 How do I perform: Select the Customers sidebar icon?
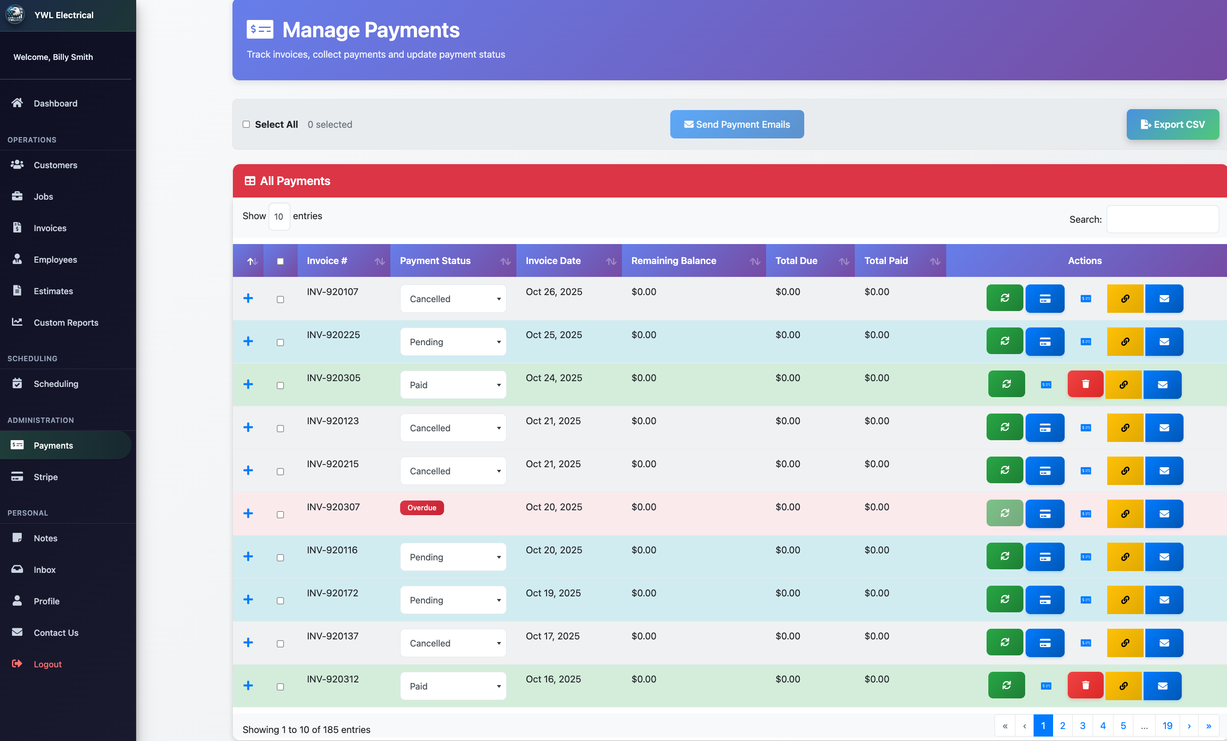pyautogui.click(x=17, y=165)
